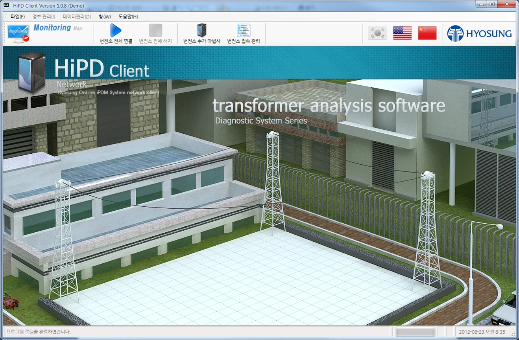This screenshot has height=340, width=519.
Task: Click status text 프로그램 로딩을 완료하였습니다.
Action: (x=39, y=332)
